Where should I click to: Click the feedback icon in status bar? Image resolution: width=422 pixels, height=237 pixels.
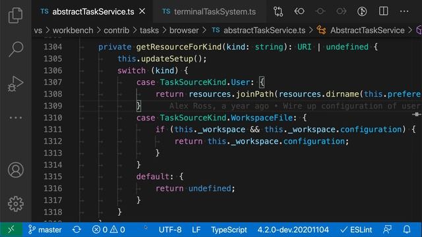pyautogui.click(x=388, y=230)
